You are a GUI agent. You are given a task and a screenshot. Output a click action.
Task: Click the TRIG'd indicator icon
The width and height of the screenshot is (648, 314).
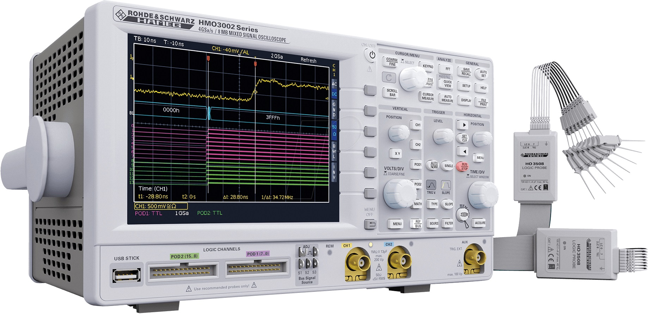tap(431, 185)
